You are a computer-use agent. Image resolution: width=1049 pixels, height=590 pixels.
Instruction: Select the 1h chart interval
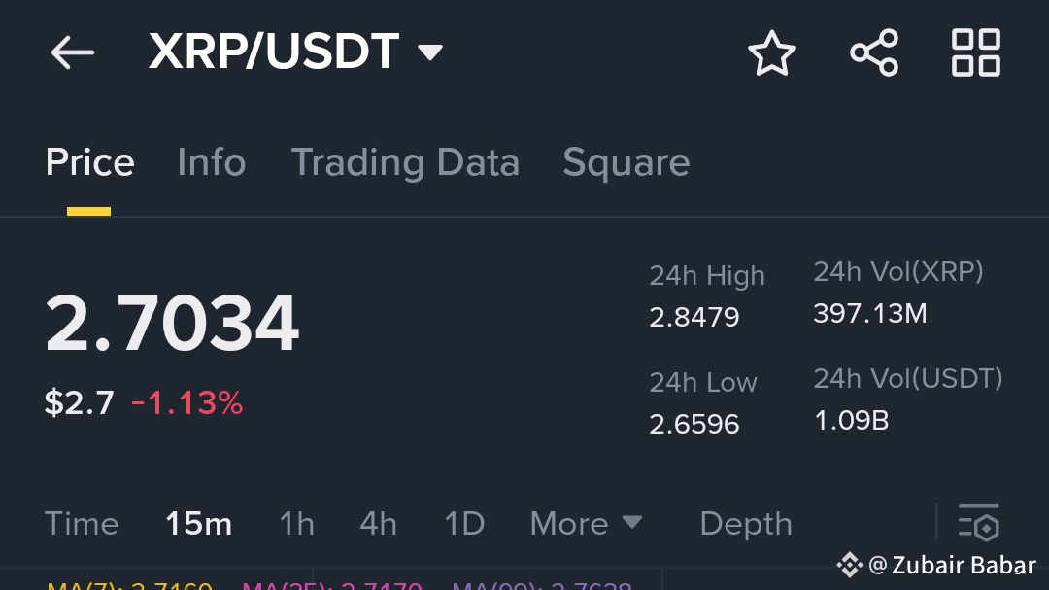point(296,524)
